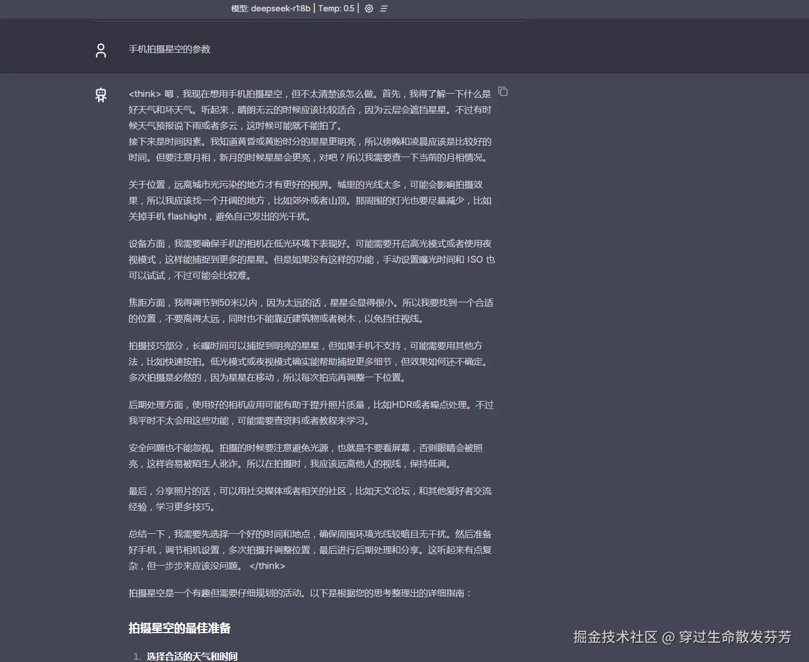809x662 pixels.
Task: Open the deepseek-r1:8b model selector
Action: (x=280, y=9)
